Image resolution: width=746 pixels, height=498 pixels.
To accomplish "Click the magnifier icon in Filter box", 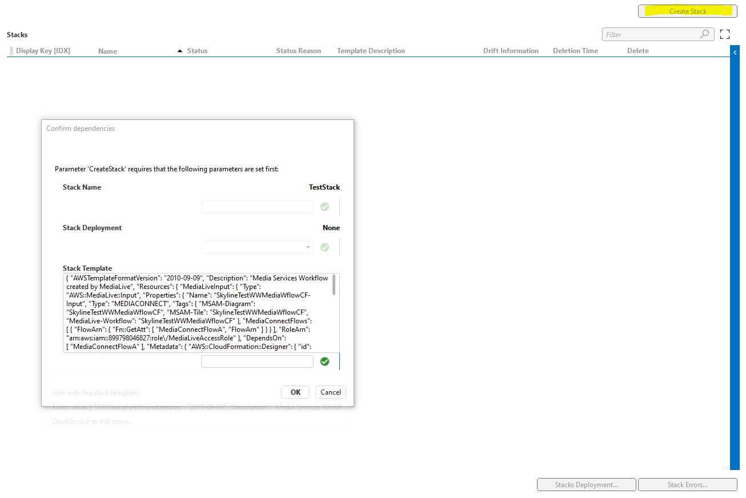I will (x=705, y=34).
